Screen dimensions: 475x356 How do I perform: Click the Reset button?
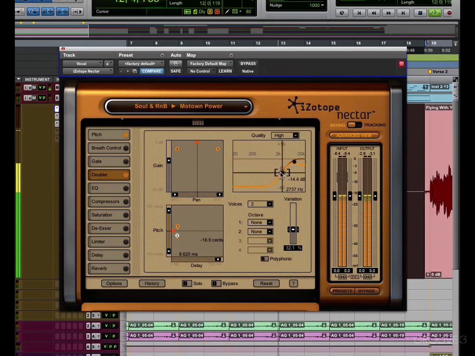click(x=266, y=284)
